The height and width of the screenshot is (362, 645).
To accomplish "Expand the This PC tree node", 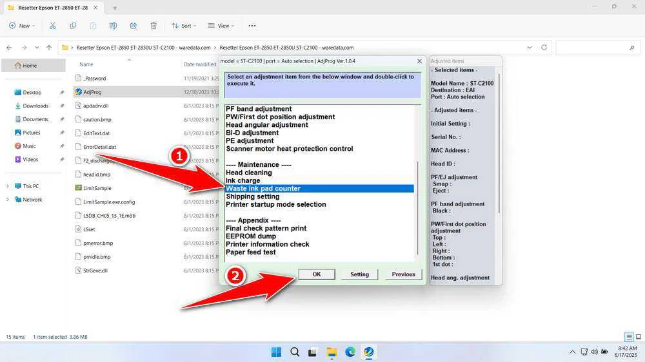I will pos(8,186).
